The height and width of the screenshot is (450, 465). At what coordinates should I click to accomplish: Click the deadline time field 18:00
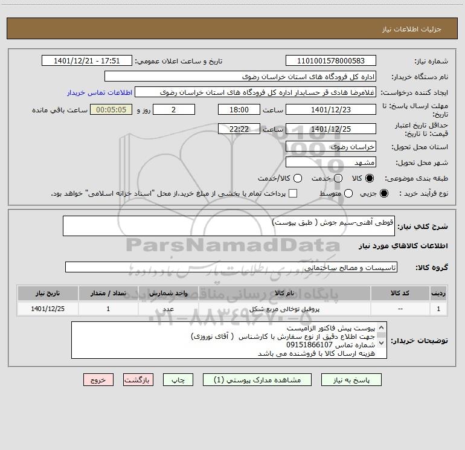click(x=239, y=109)
